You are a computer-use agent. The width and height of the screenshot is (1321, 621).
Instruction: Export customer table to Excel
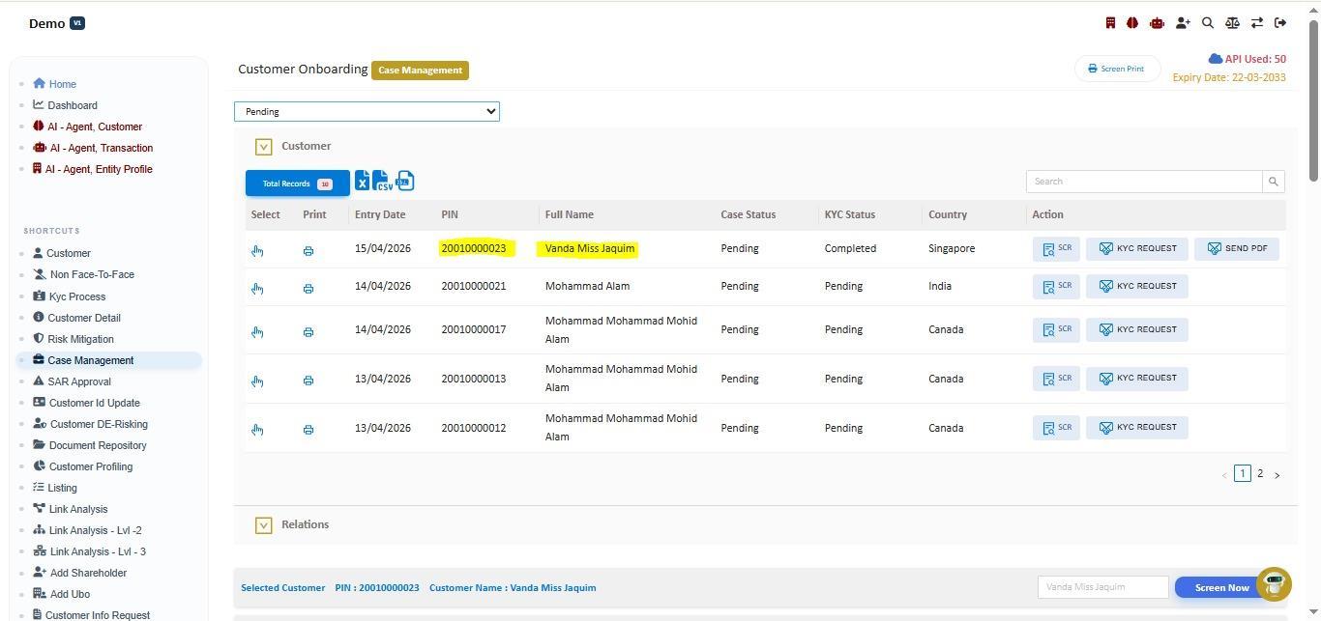(x=362, y=181)
